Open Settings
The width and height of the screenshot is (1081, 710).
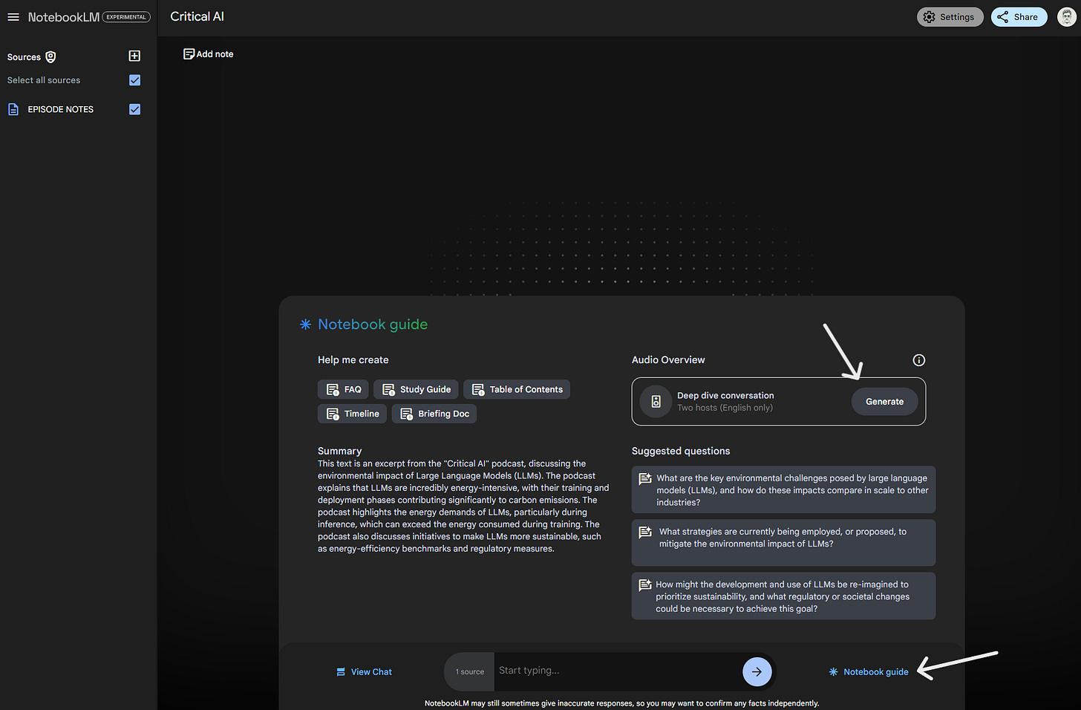[x=950, y=17]
